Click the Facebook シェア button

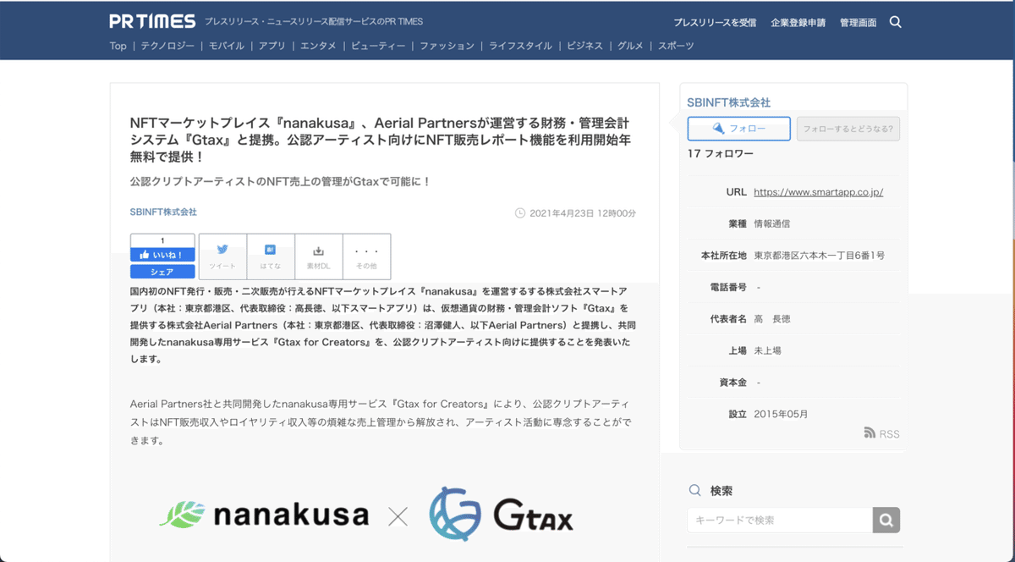(162, 272)
